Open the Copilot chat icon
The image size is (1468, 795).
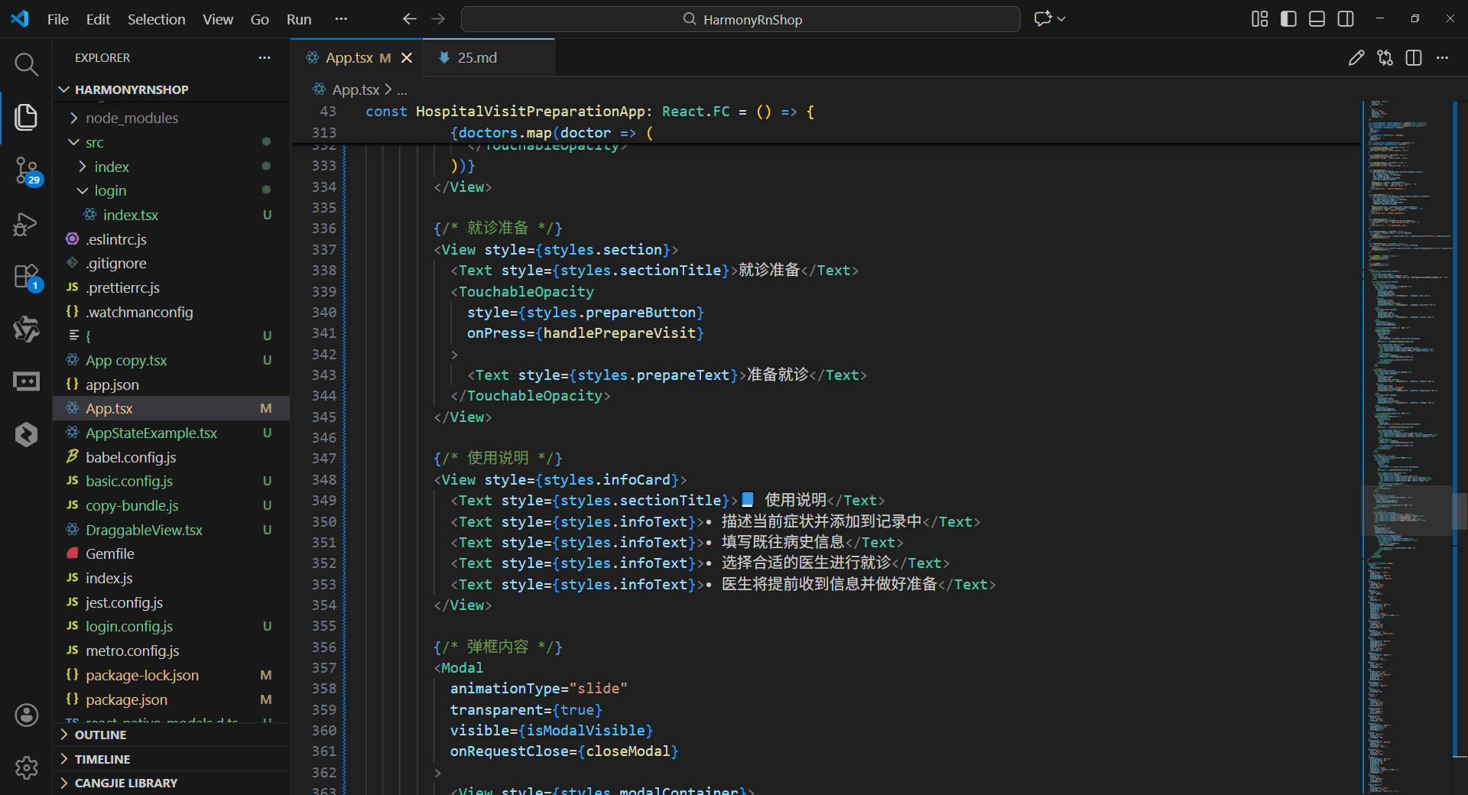point(1043,19)
